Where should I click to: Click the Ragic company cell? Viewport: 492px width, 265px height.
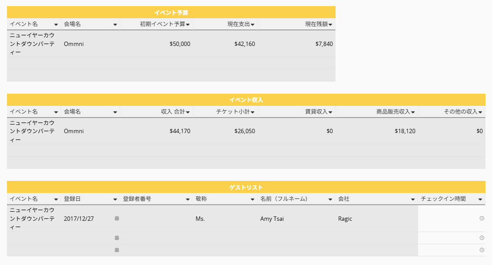click(376, 219)
